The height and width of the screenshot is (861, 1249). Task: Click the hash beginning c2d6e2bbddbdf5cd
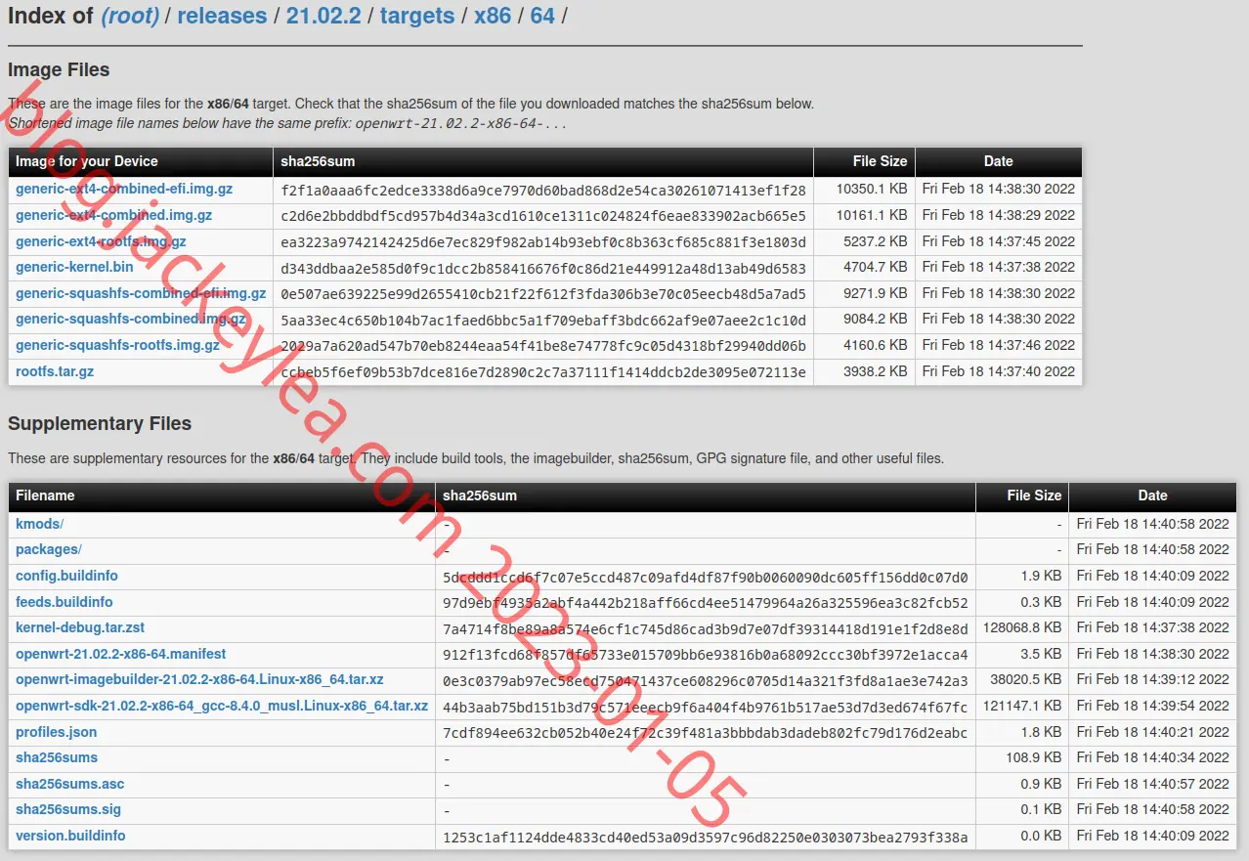point(543,216)
